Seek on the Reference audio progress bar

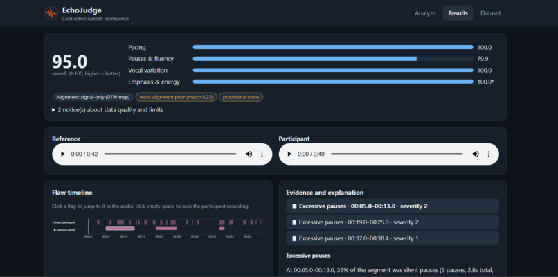170,154
